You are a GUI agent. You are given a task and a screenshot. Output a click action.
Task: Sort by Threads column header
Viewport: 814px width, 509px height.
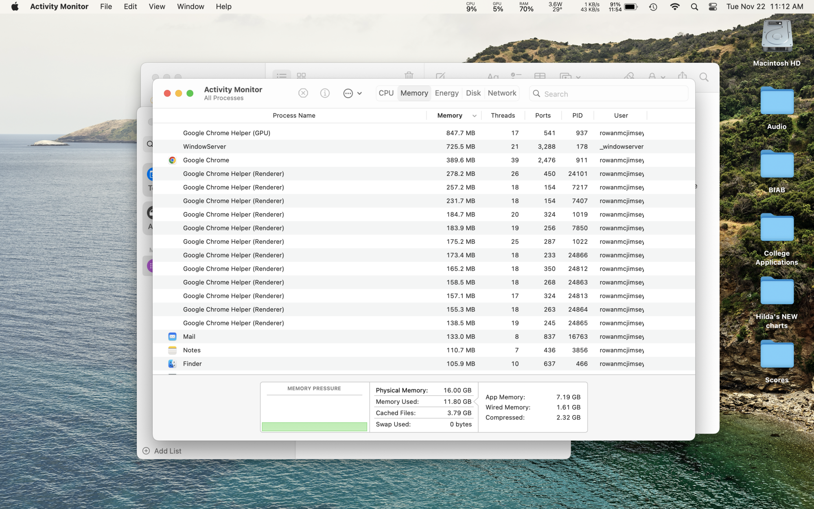tap(503, 116)
